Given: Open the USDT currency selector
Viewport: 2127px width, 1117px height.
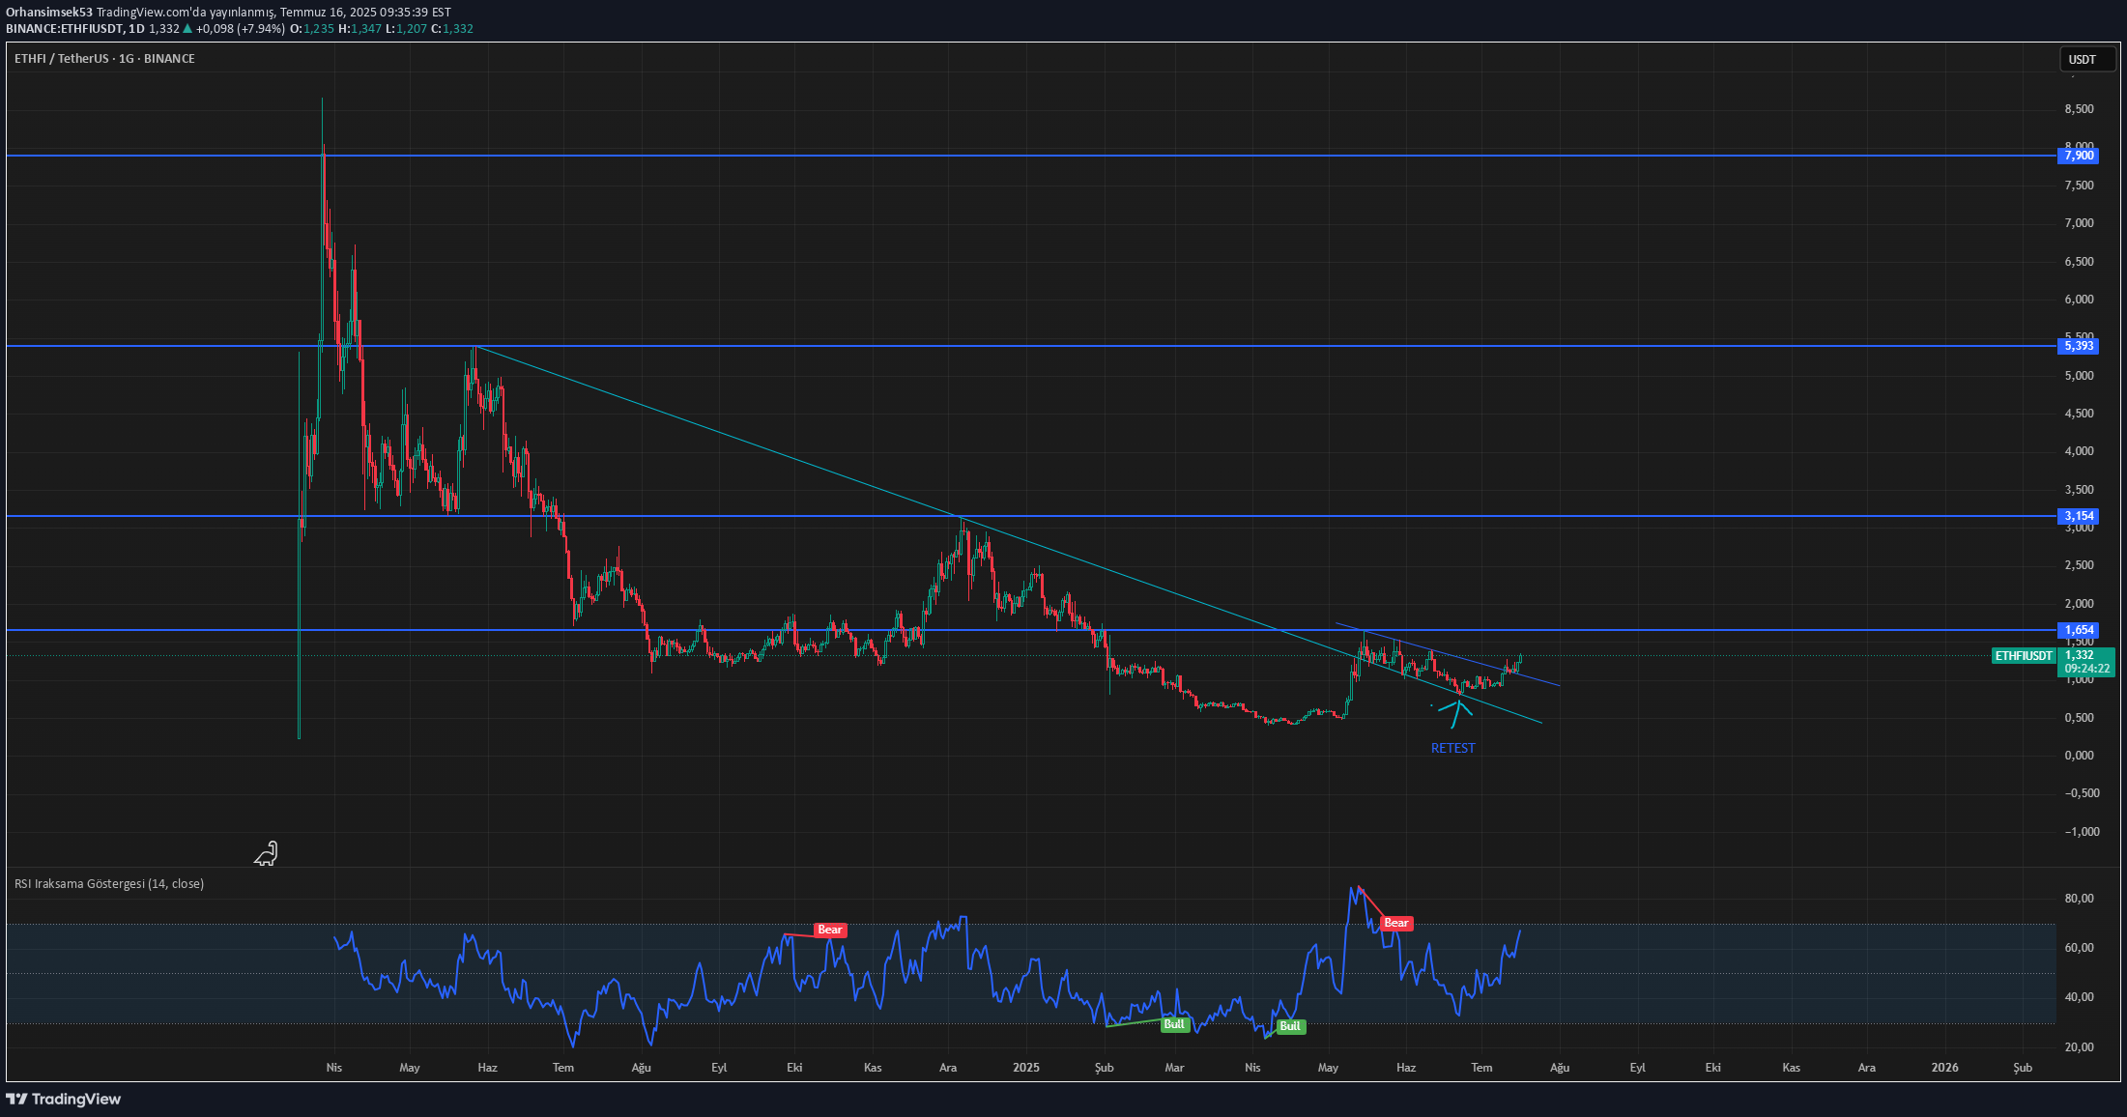Looking at the screenshot, I should click(x=2087, y=59).
